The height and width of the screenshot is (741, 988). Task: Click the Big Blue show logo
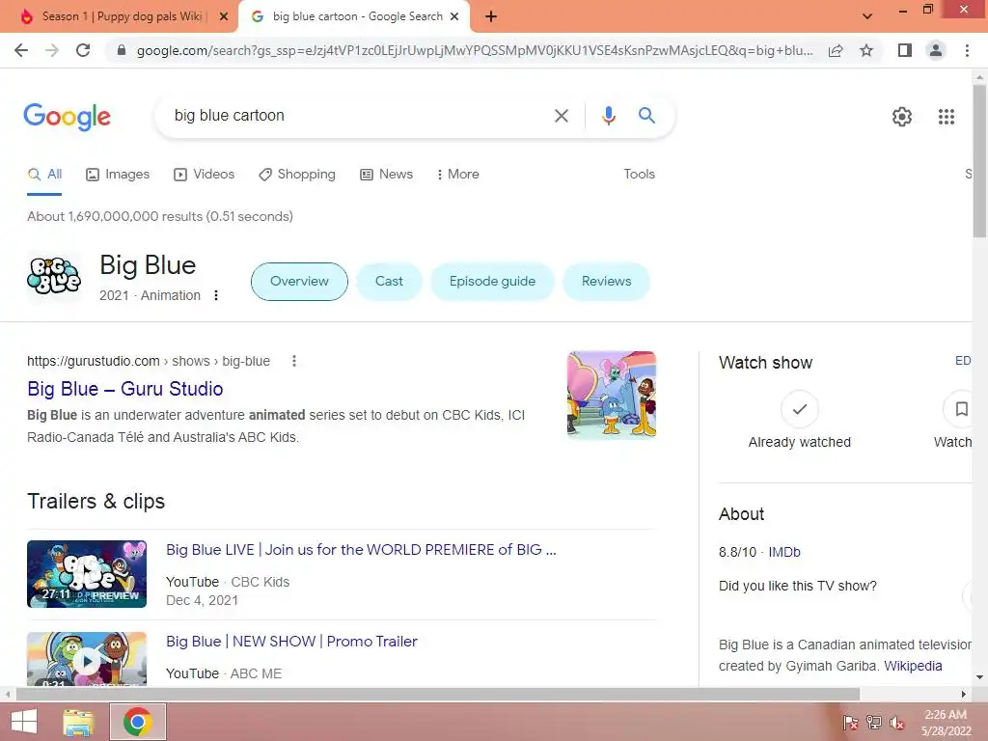(54, 277)
